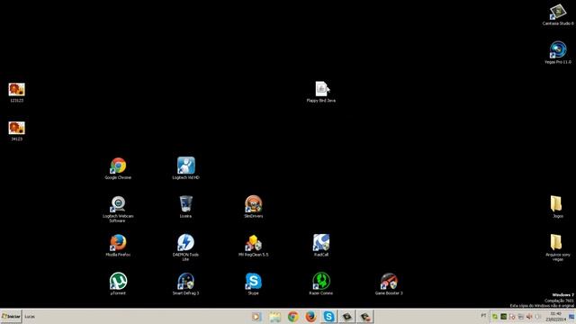
Task: Open the volume speaker tray icon
Action: click(529, 317)
